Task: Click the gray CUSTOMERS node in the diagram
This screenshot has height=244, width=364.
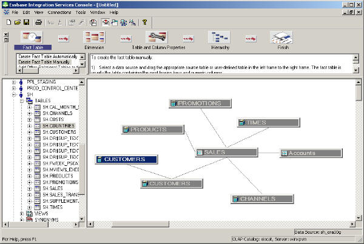Action: pos(172,183)
